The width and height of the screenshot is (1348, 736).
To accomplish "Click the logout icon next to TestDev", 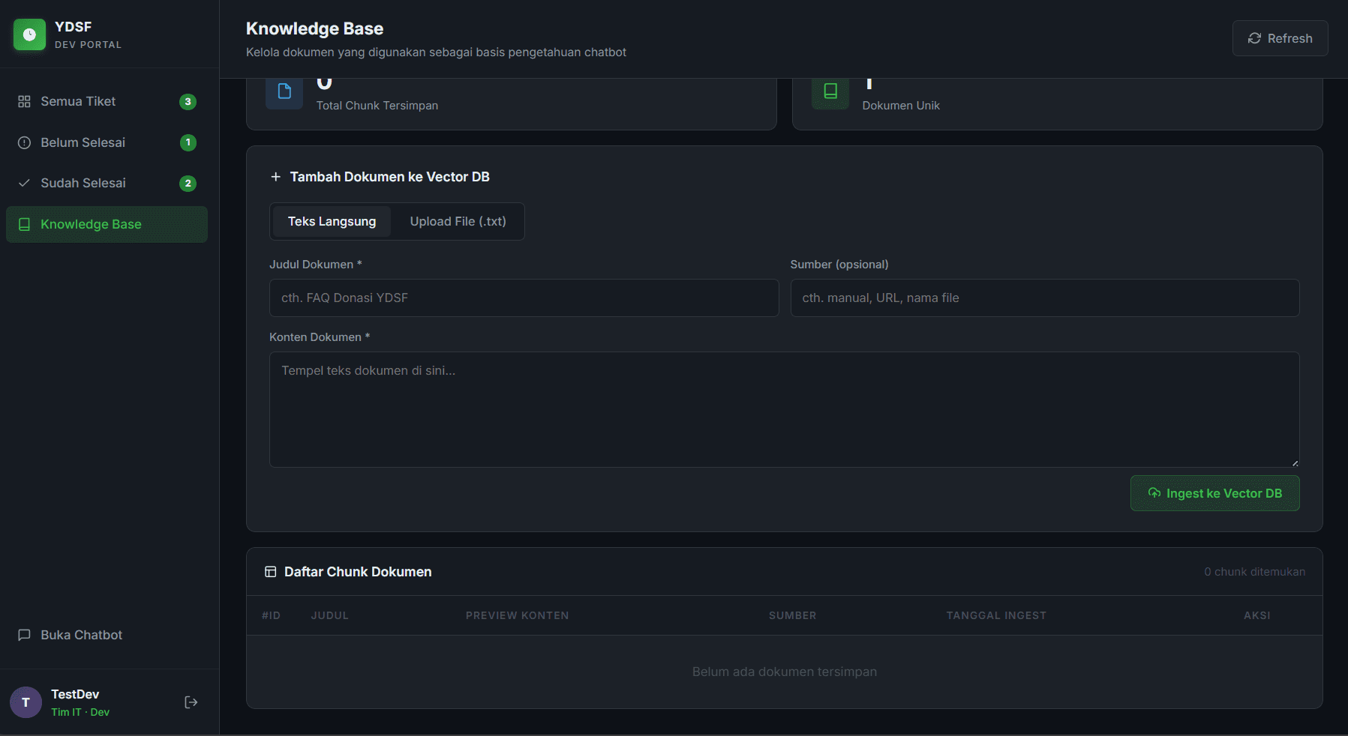I will (x=191, y=702).
